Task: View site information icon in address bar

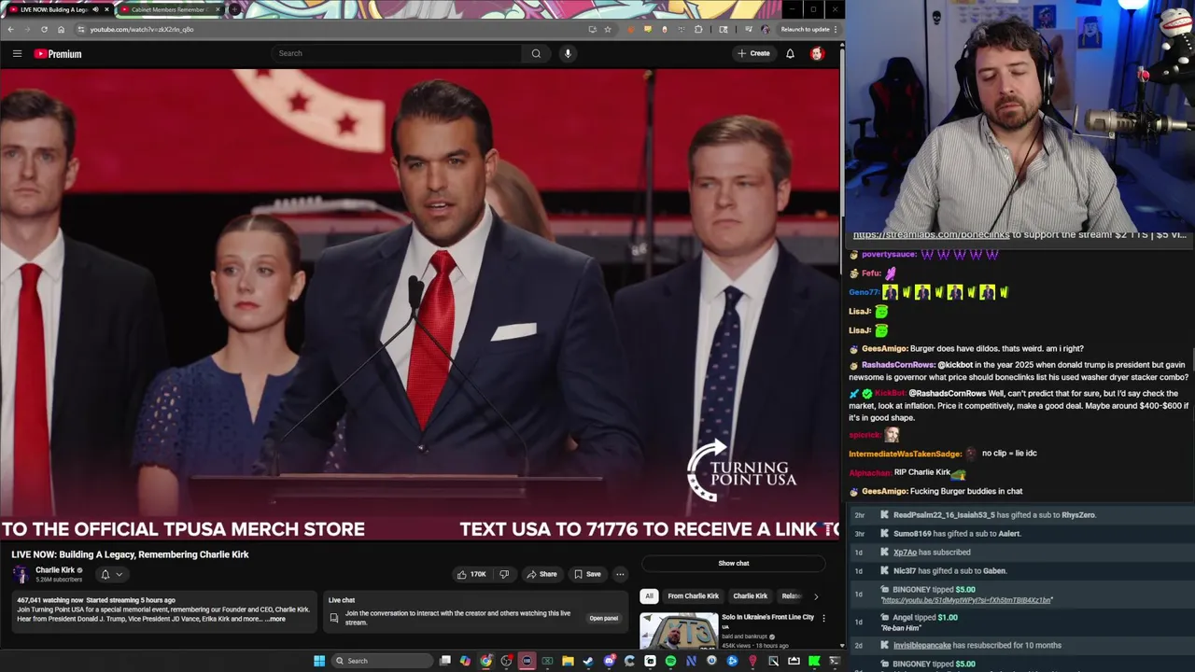Action: [81, 29]
